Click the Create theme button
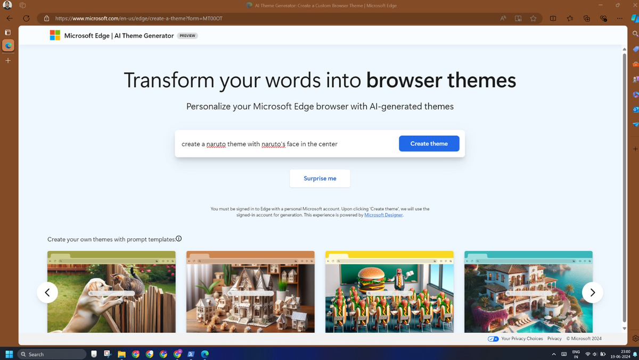This screenshot has height=360, width=639. point(429,144)
